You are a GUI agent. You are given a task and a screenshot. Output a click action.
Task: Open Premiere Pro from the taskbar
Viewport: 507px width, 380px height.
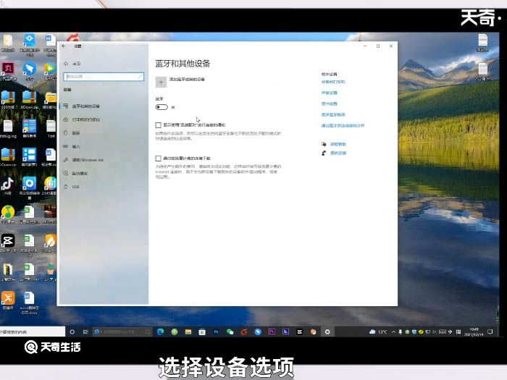tap(272, 332)
